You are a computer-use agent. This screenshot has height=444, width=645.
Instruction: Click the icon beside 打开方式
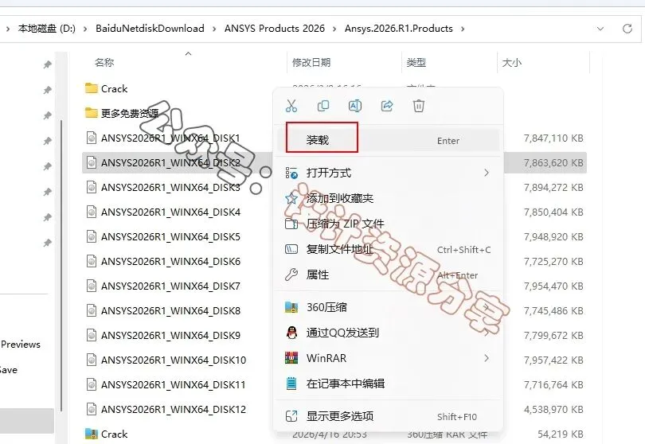pos(291,173)
